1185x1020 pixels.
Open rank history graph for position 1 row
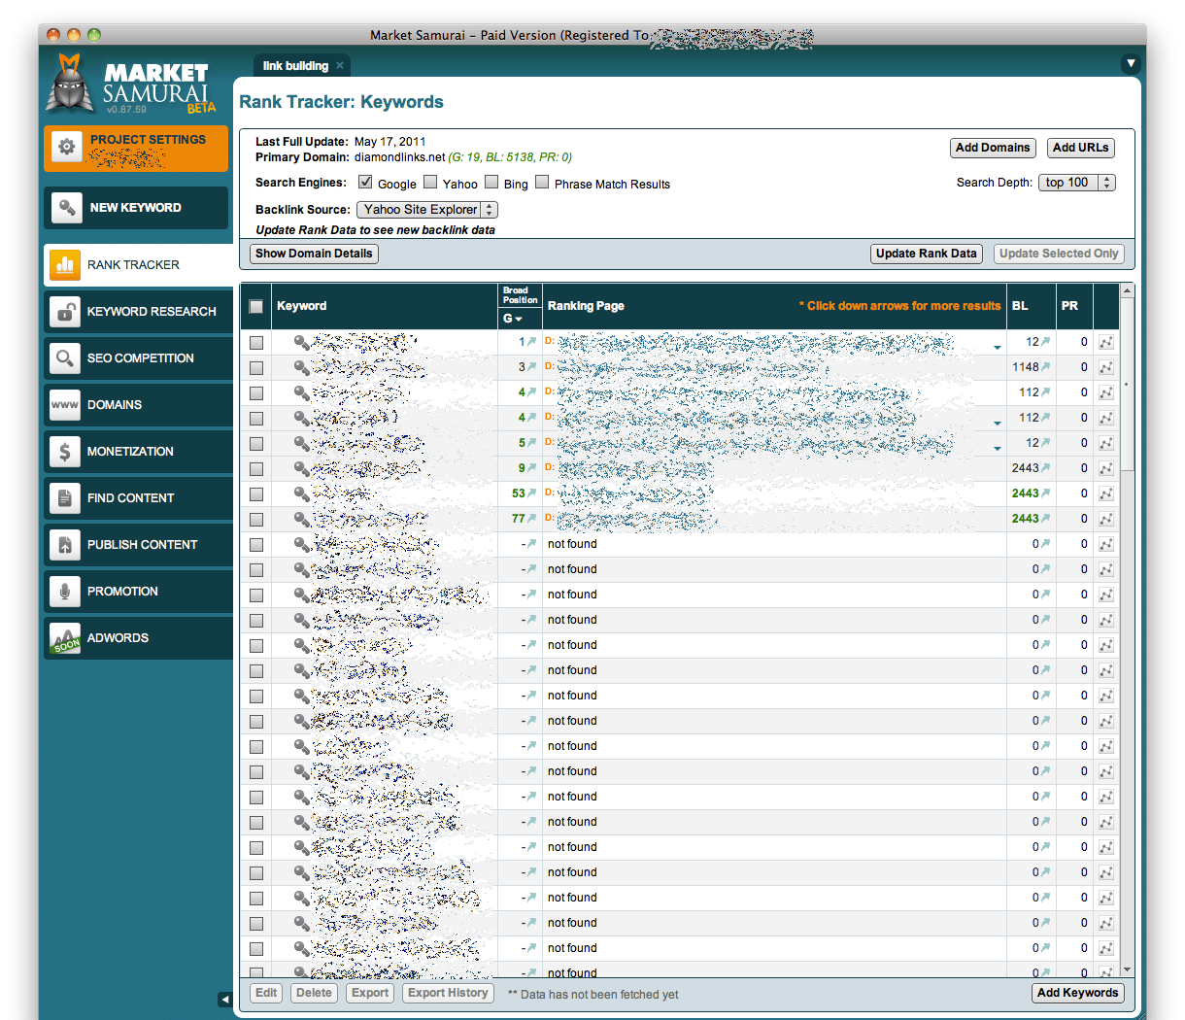coord(1105,342)
